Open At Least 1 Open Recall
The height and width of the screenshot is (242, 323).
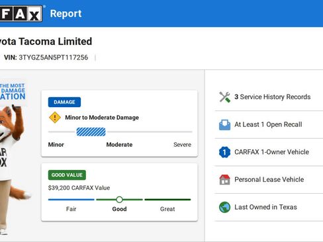(x=269, y=124)
